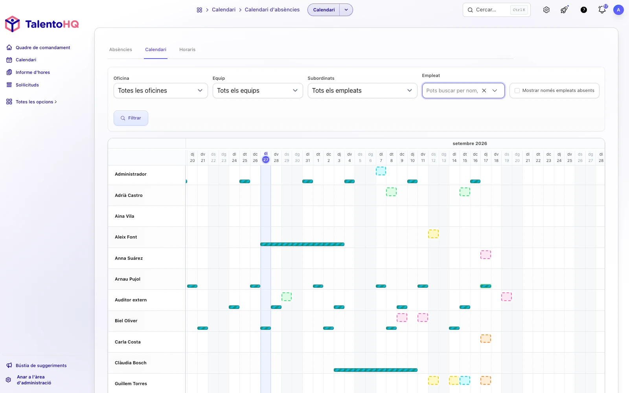Clear the Empleat search field
629x393 pixels.
484,90
